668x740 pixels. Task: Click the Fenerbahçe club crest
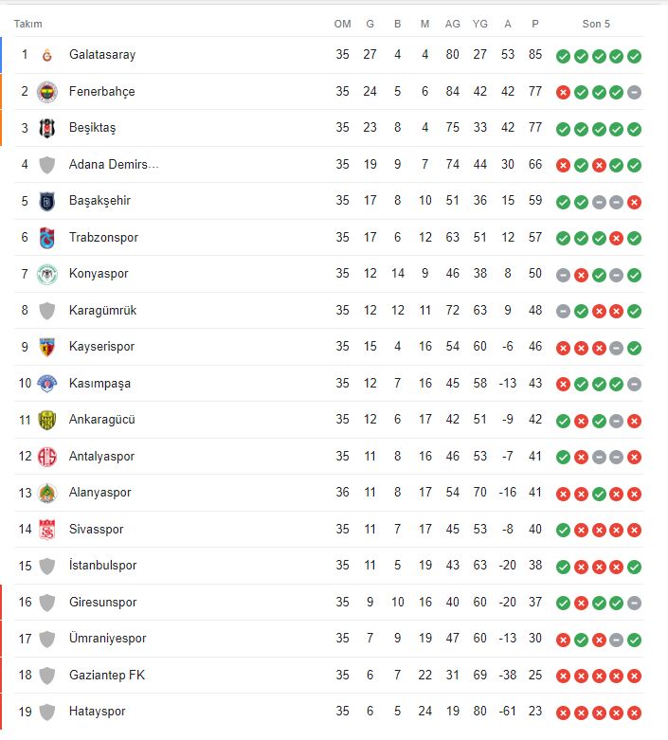click(x=46, y=92)
